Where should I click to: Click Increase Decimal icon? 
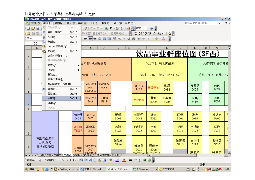coord(129,39)
